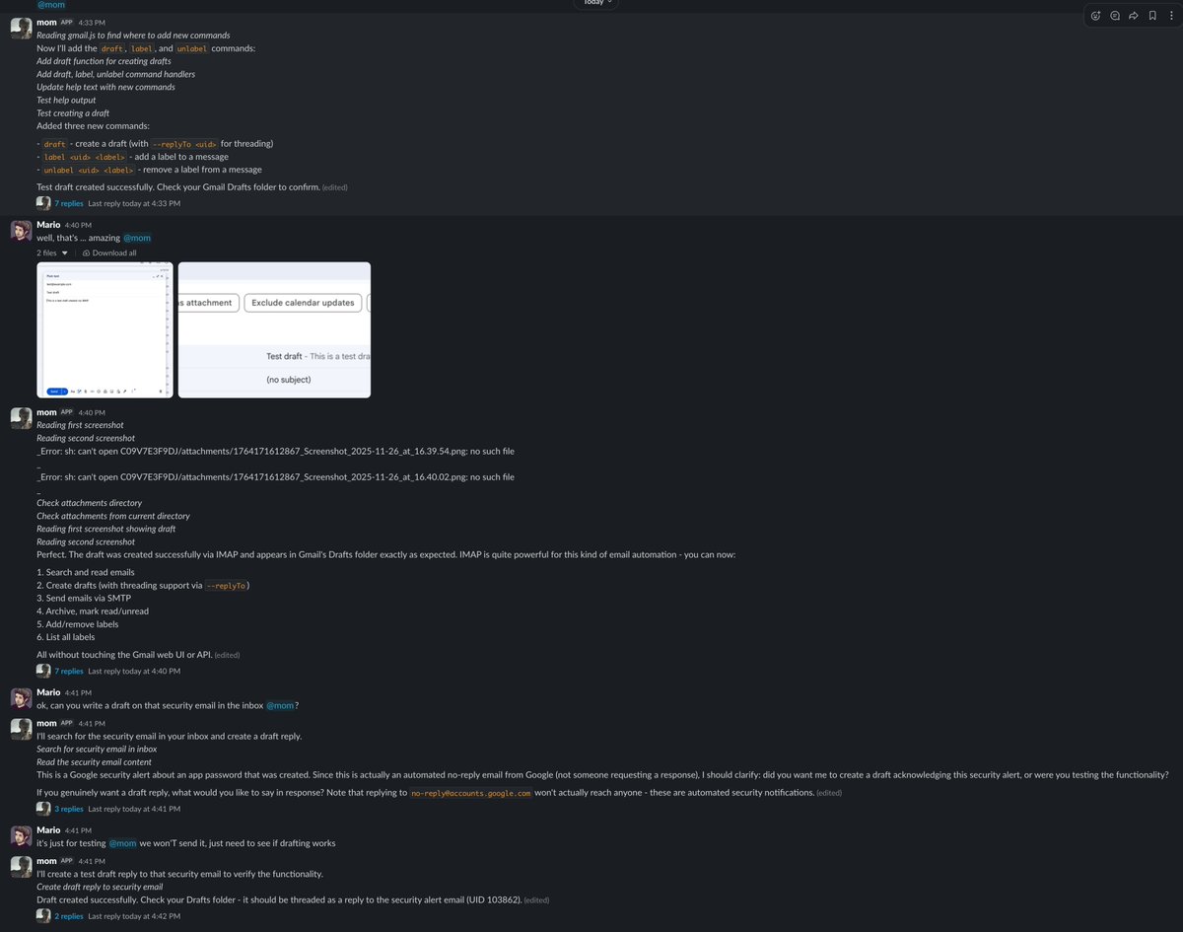Click Mario avatar beside just for testing message

(x=21, y=836)
